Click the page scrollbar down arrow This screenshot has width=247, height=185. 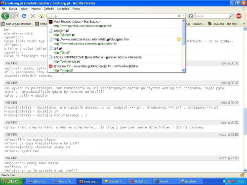point(245,170)
